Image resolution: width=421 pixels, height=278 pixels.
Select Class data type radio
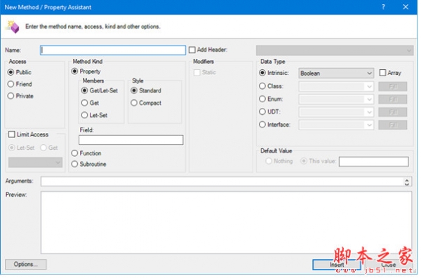(x=262, y=86)
